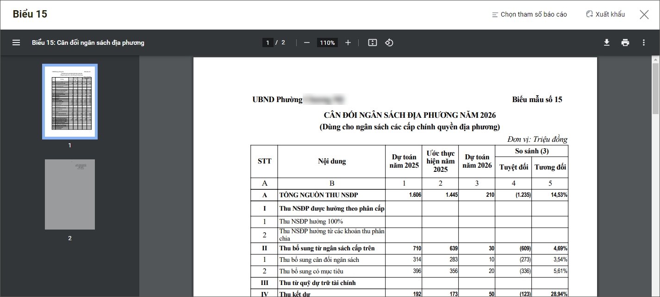Click the Xuất khẩu export button
660x297 pixels.
tap(605, 14)
